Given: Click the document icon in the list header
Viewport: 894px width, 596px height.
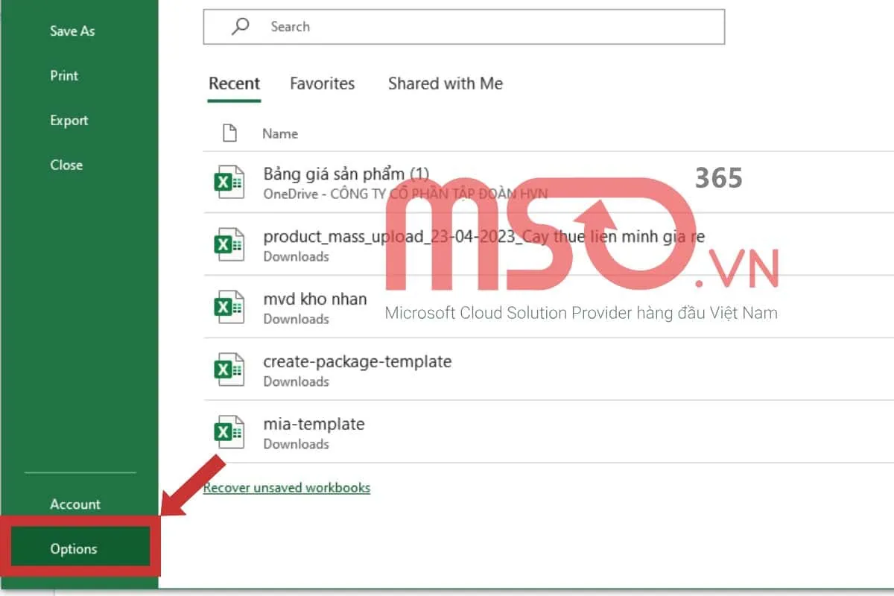Looking at the screenshot, I should [x=230, y=133].
